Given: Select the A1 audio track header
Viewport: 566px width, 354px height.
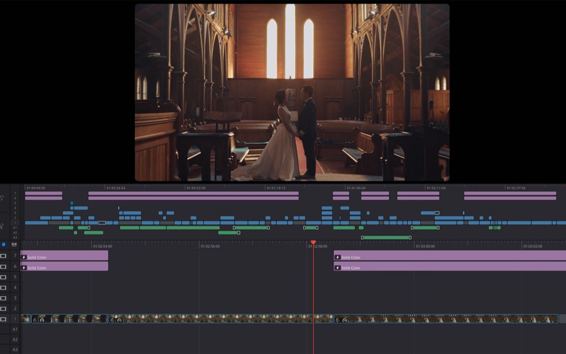Looking at the screenshot, I should point(15,329).
